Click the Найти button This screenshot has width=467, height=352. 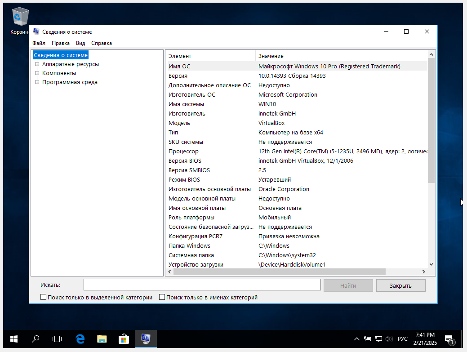coord(348,285)
